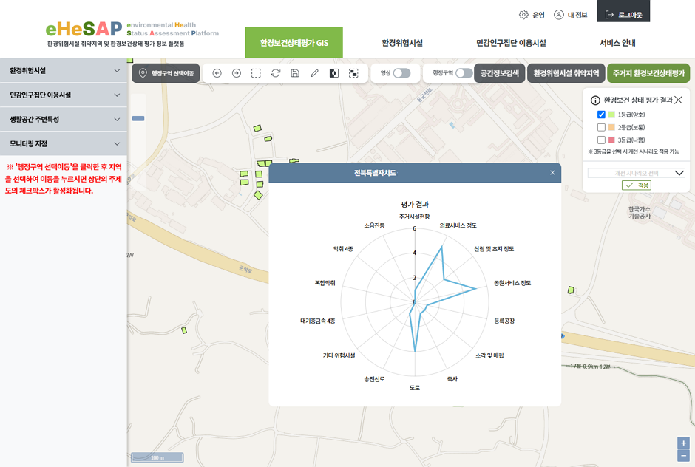Click the 행정구역 선택이동 button
Screen dimensions: 695x467
166,73
